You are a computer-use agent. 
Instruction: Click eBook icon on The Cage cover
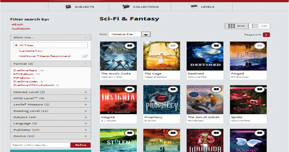pos(173,45)
